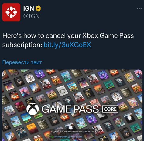Click the gold verified badge beside IGN
Image resolution: width=144 pixels, height=141 pixels.
point(38,8)
